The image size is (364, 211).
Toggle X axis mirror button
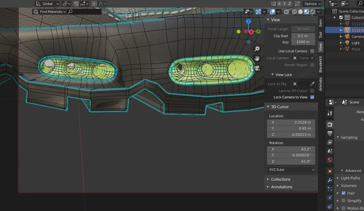tap(279, 4)
